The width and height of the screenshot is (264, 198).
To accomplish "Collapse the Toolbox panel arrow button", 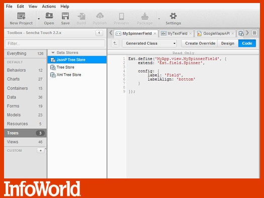I will (x=99, y=33).
